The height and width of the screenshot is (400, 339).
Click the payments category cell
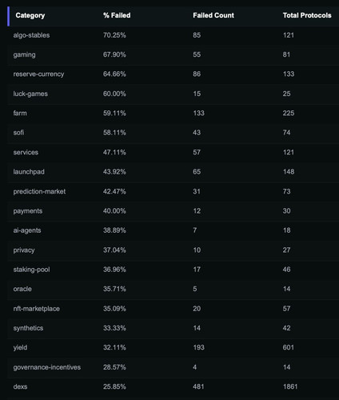pyautogui.click(x=28, y=211)
